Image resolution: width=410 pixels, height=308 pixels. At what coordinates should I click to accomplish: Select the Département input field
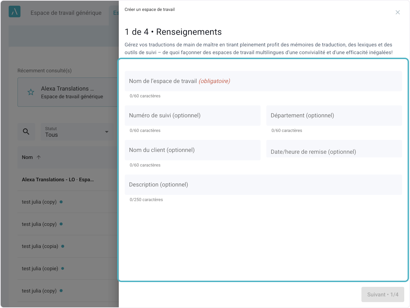pos(334,115)
